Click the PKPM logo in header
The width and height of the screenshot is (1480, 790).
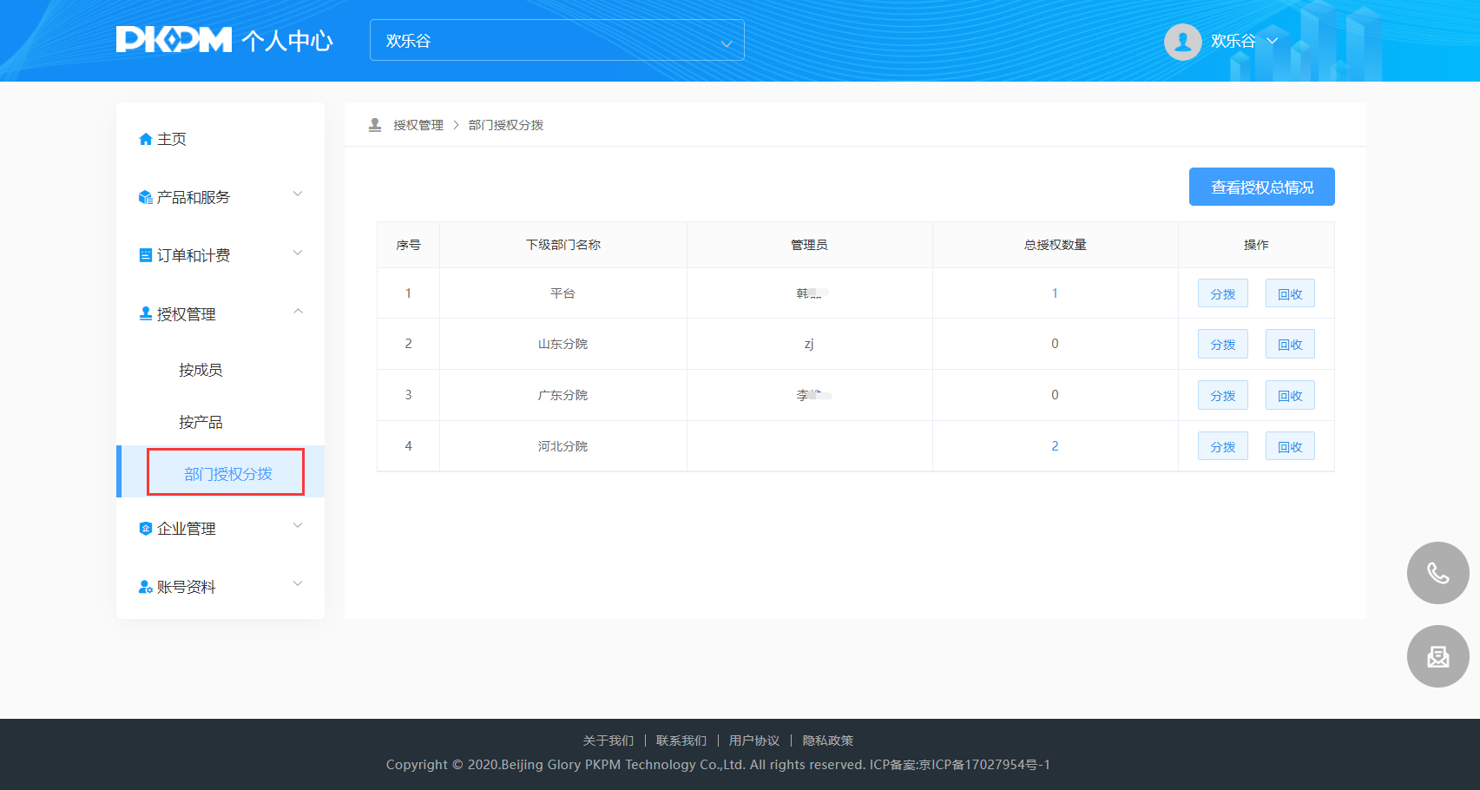coord(174,40)
